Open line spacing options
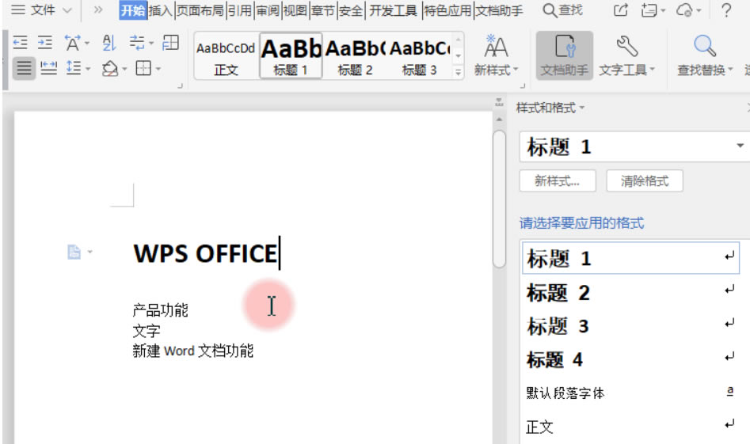 pyautogui.click(x=74, y=69)
